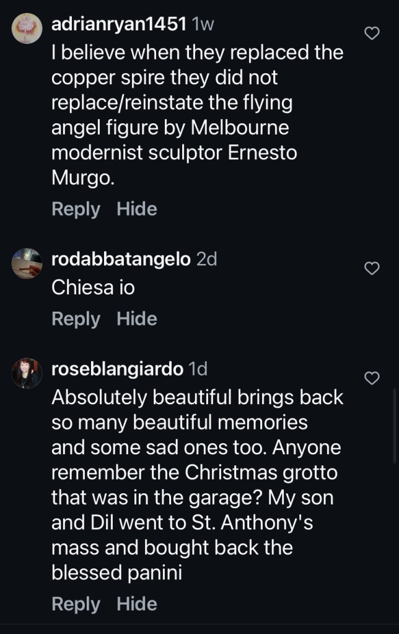Open roseblangiardo's profile picture
Image resolution: width=399 pixels, height=634 pixels.
27,373
